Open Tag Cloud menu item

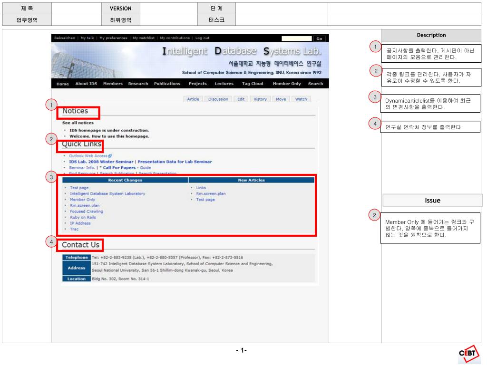[253, 84]
